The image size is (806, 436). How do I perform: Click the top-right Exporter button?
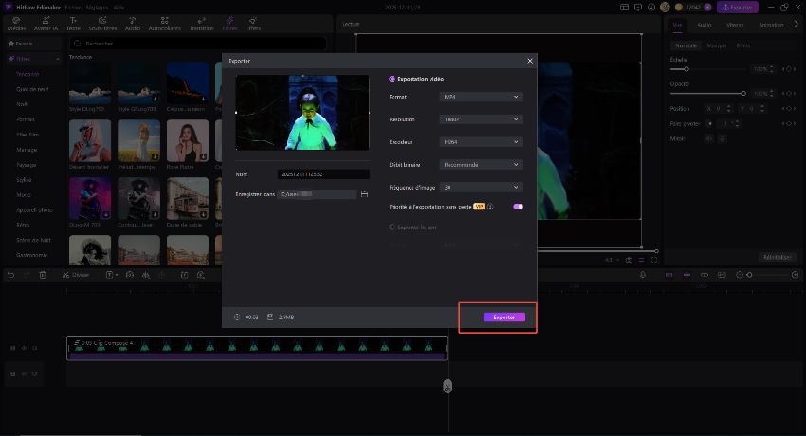coord(738,8)
